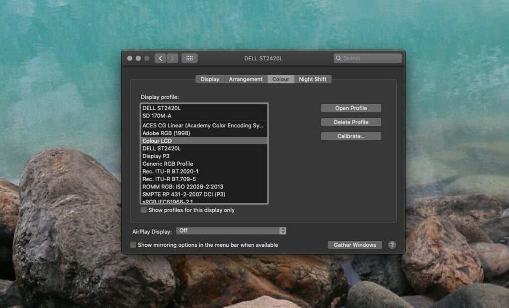509x308 pixels.
Task: Click the AirPlay Display stepper arrows
Action: click(x=283, y=230)
